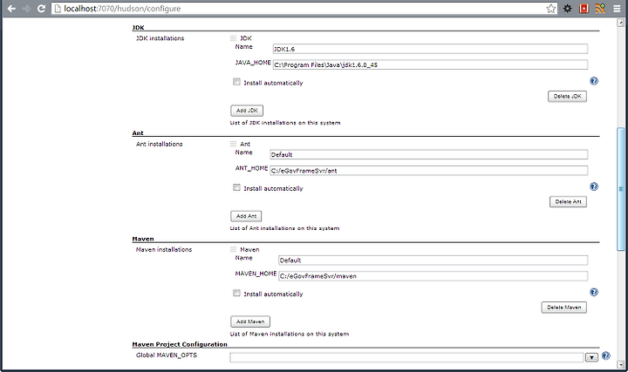Click the Add Maven button
628x372 pixels.
click(250, 321)
